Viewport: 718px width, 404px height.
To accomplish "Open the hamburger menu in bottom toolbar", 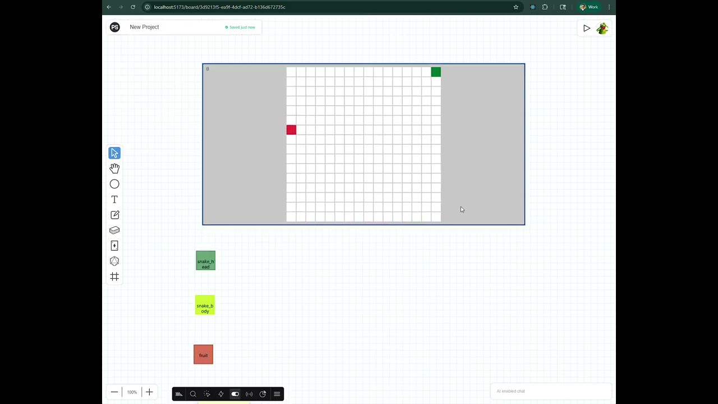I will [x=277, y=394].
